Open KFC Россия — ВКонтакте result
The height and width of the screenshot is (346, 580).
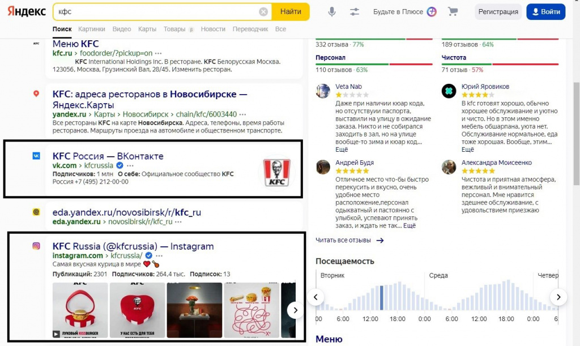pos(108,156)
